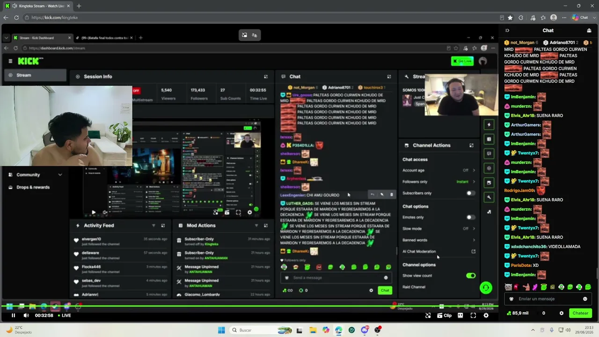
Task: Expand the Channel Actions panel
Action: pos(471,145)
